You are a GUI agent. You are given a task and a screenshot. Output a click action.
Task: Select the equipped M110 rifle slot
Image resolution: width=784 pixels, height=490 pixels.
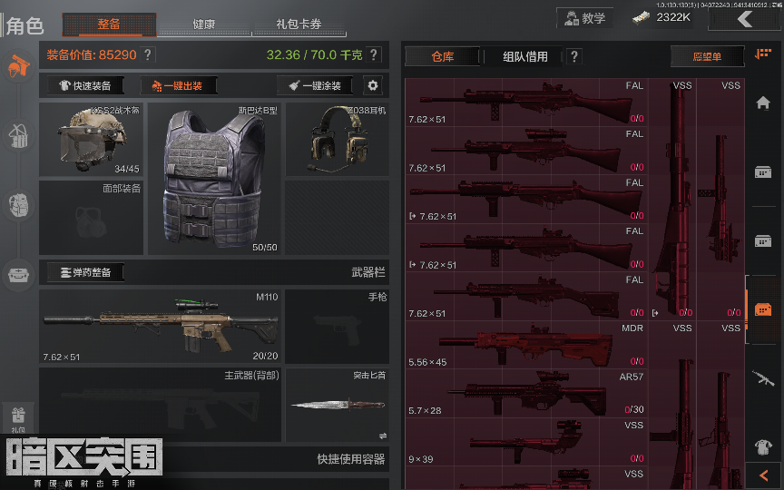pyautogui.click(x=160, y=326)
